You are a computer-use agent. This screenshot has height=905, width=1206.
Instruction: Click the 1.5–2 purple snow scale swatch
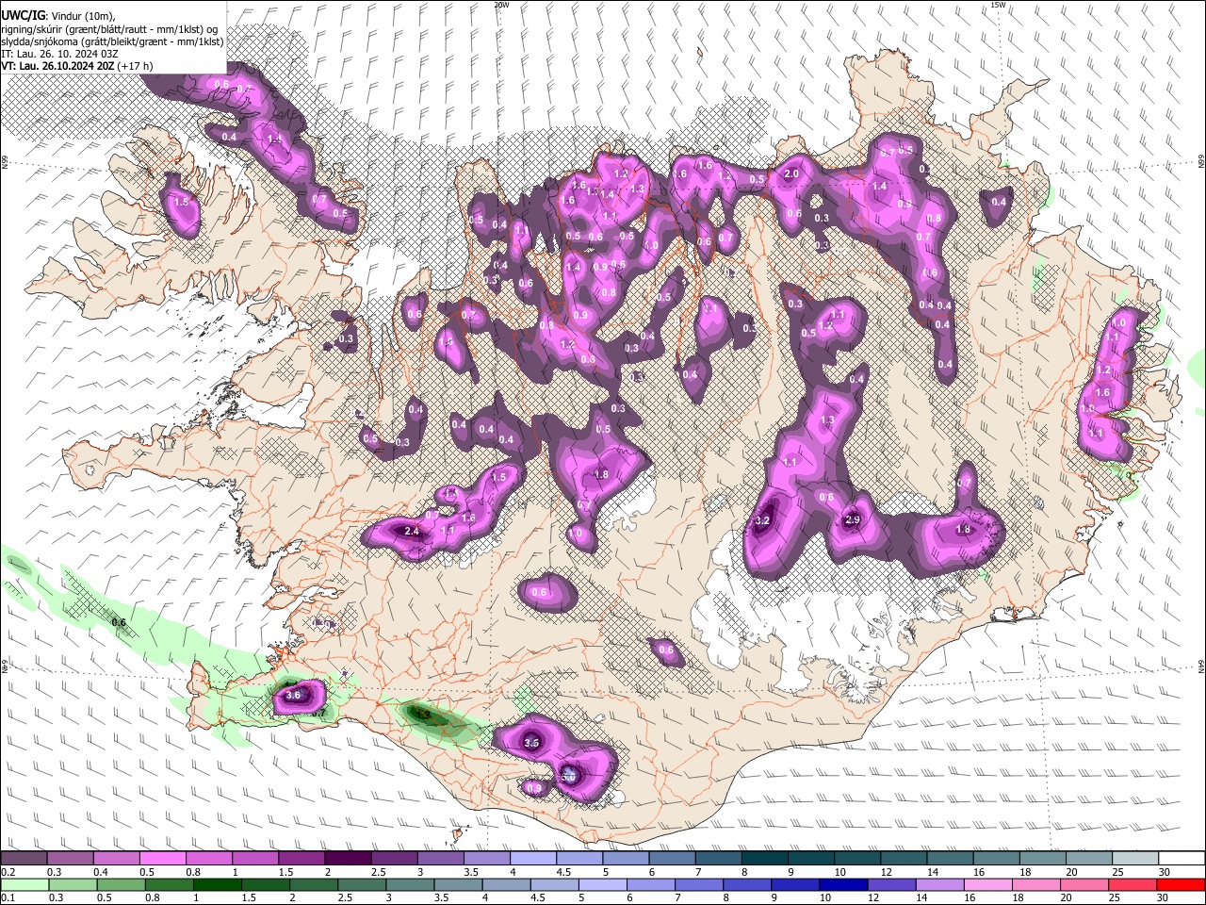pos(301,858)
